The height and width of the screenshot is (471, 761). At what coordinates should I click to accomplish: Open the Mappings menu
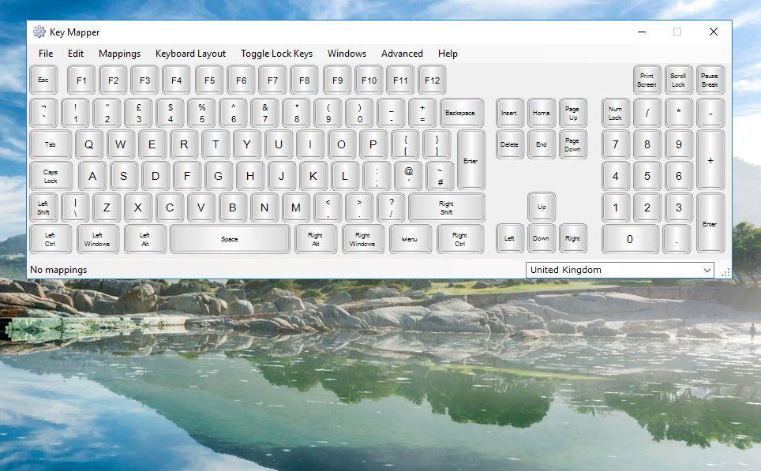click(119, 54)
